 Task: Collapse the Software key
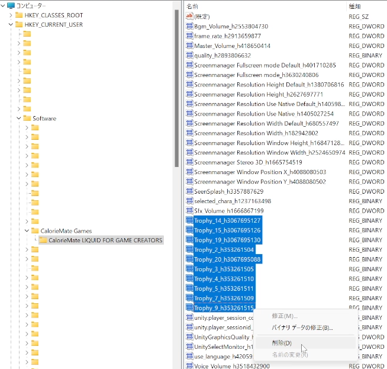click(19, 118)
